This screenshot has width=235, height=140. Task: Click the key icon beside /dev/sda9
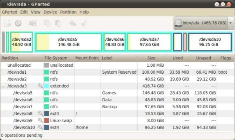pyautogui.click(x=40, y=120)
